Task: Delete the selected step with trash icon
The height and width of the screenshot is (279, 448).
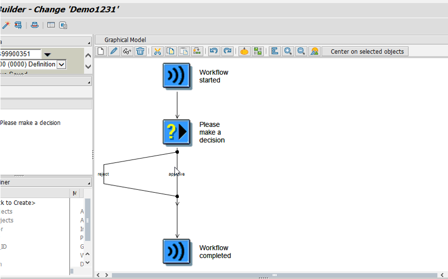Action: point(140,51)
